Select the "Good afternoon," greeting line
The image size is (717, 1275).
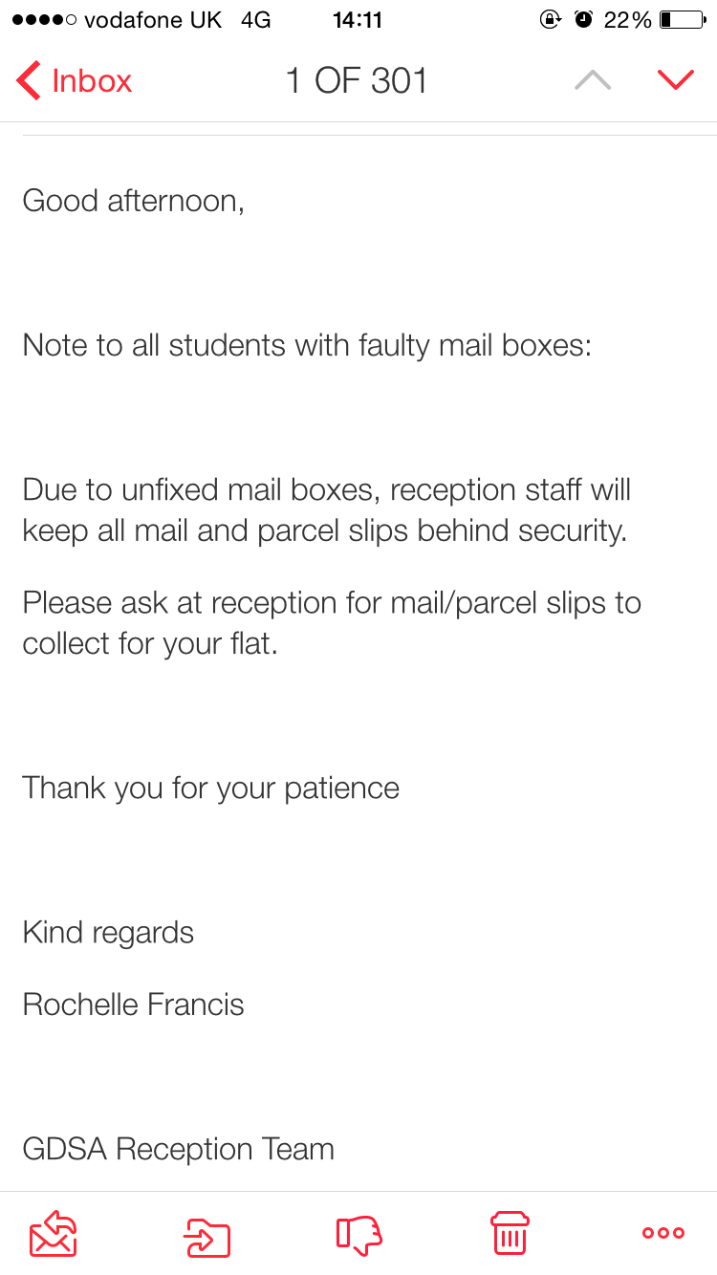click(134, 201)
